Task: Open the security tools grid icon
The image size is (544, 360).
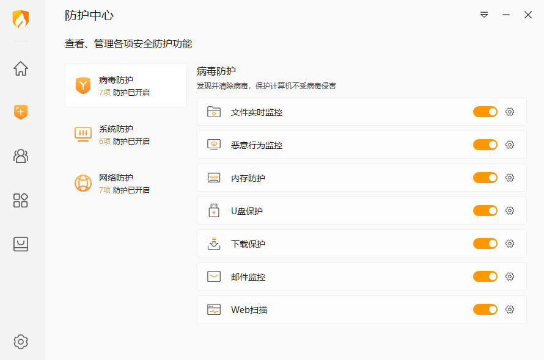Action: [x=21, y=200]
